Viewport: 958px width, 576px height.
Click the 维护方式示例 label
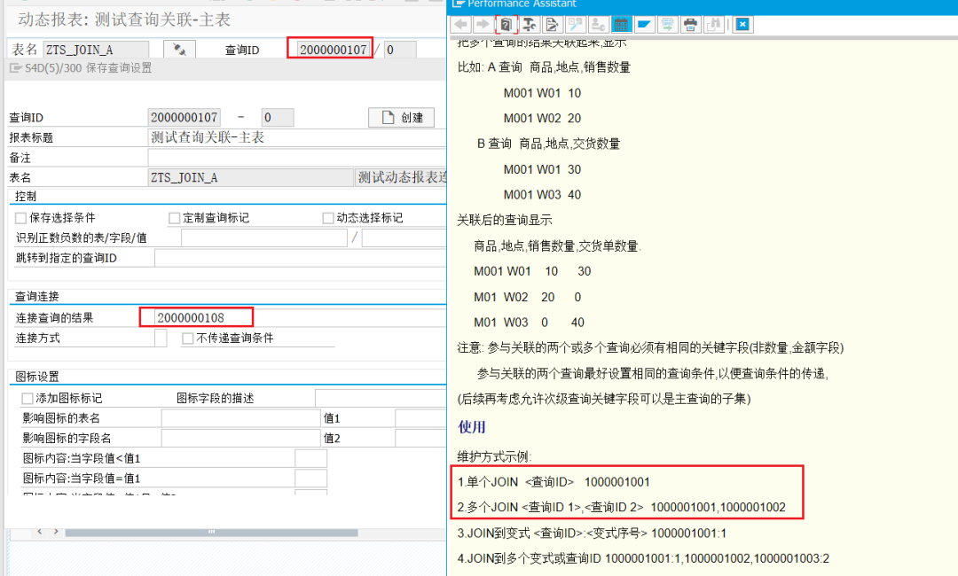pos(495,457)
